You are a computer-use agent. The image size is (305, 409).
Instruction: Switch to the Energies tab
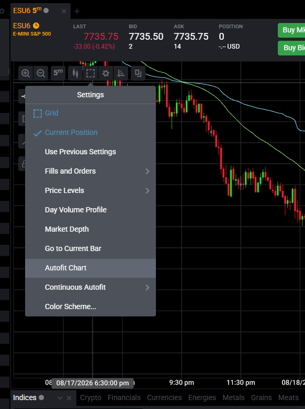click(202, 397)
